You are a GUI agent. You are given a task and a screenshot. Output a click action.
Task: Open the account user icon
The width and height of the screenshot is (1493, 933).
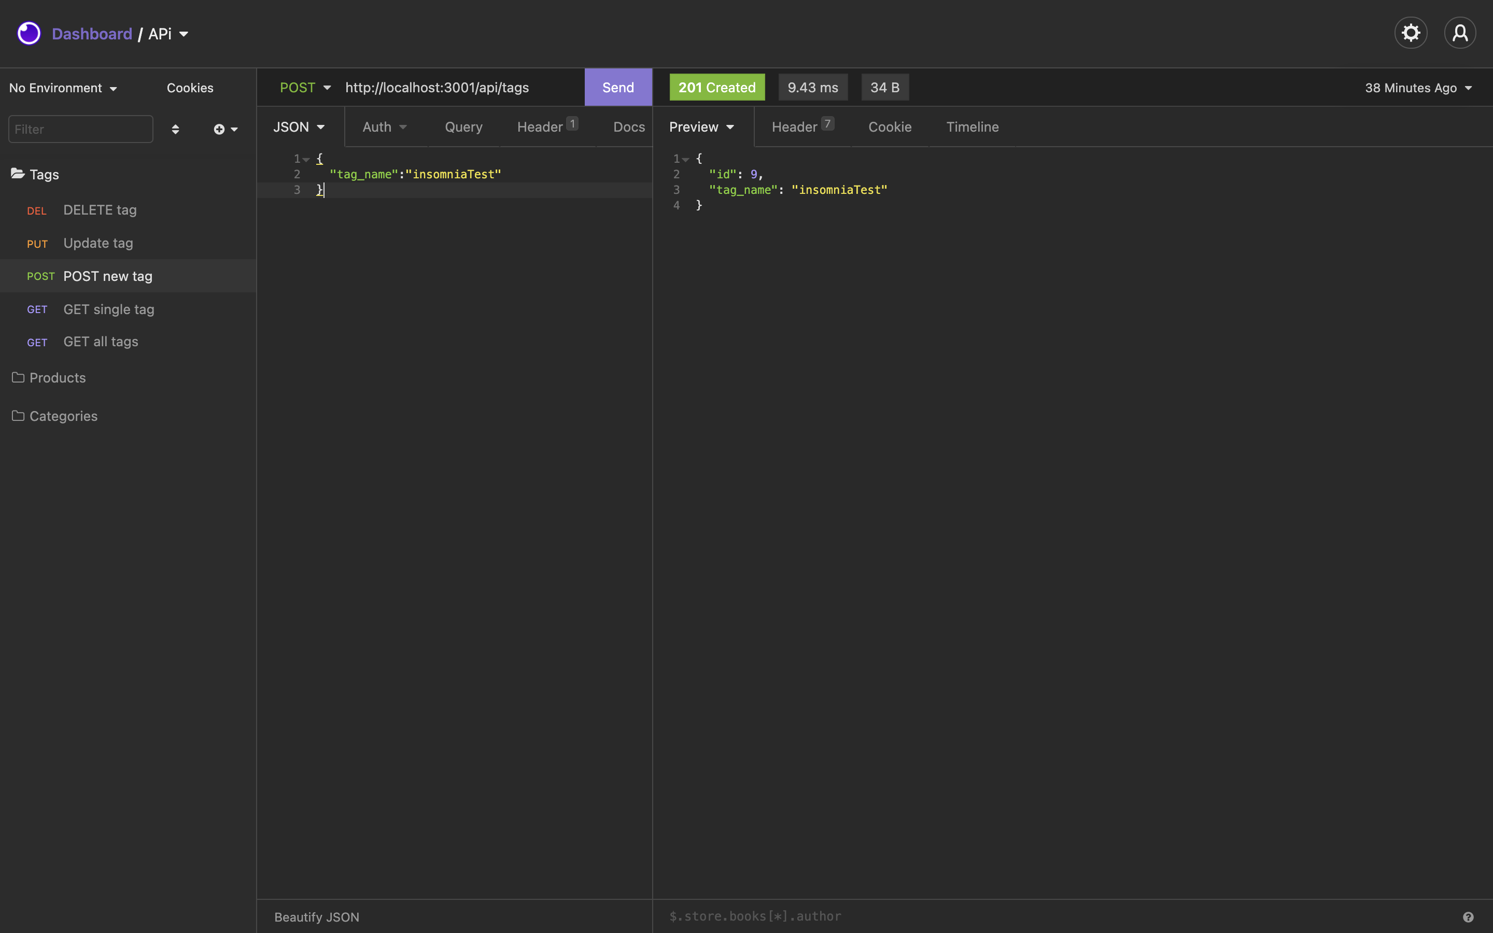pyautogui.click(x=1460, y=33)
